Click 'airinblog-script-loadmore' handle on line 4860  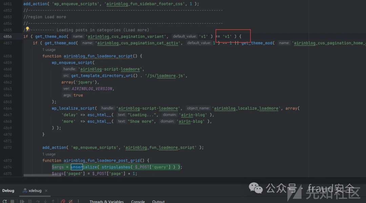point(110,69)
